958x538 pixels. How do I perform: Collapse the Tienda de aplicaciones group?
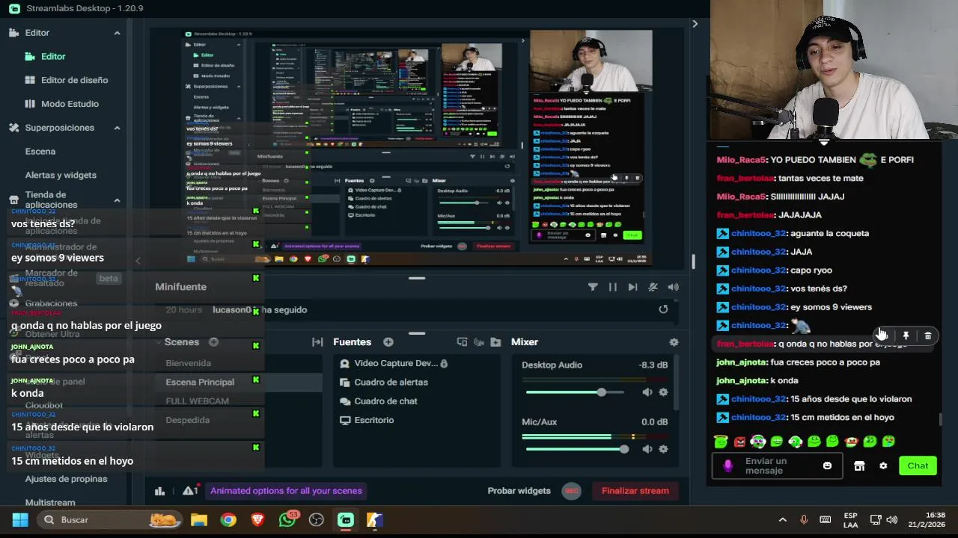(117, 200)
